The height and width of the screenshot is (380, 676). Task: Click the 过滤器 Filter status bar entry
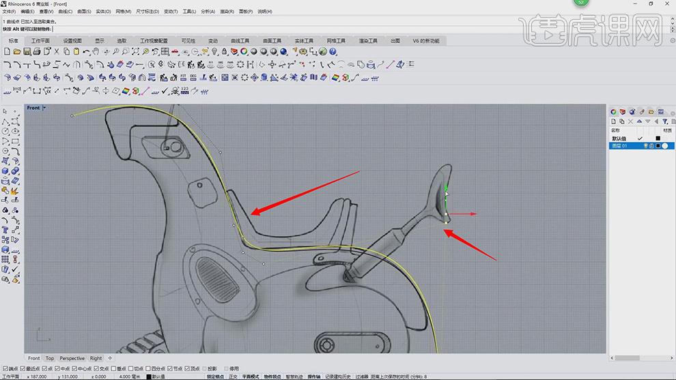pyautogui.click(x=361, y=377)
